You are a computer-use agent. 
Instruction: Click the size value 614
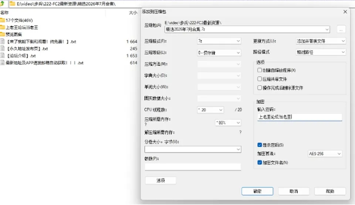coord(133,63)
